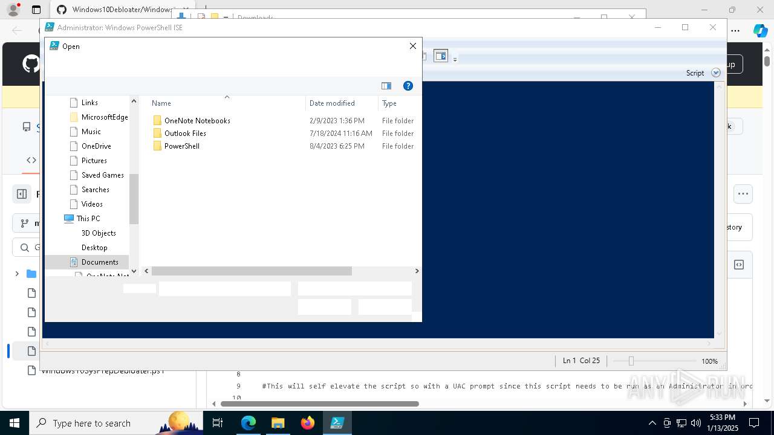The width and height of the screenshot is (774, 435).
Task: Click GitHub logo in Edge page
Action: coord(31,64)
